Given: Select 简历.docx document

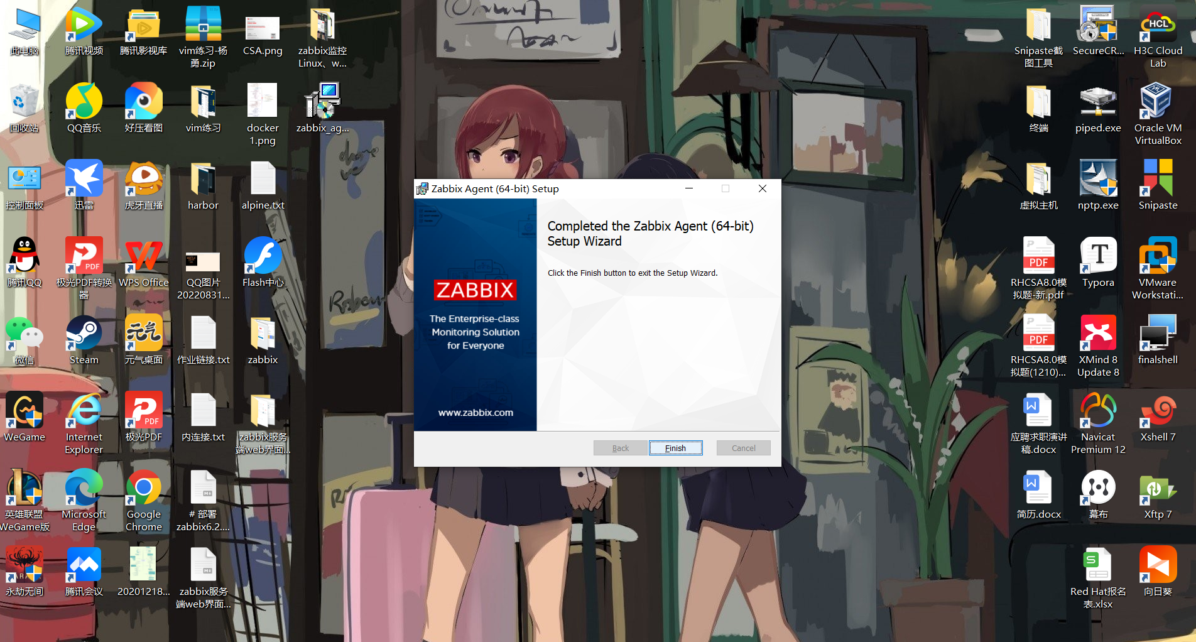Looking at the screenshot, I should (x=1038, y=495).
